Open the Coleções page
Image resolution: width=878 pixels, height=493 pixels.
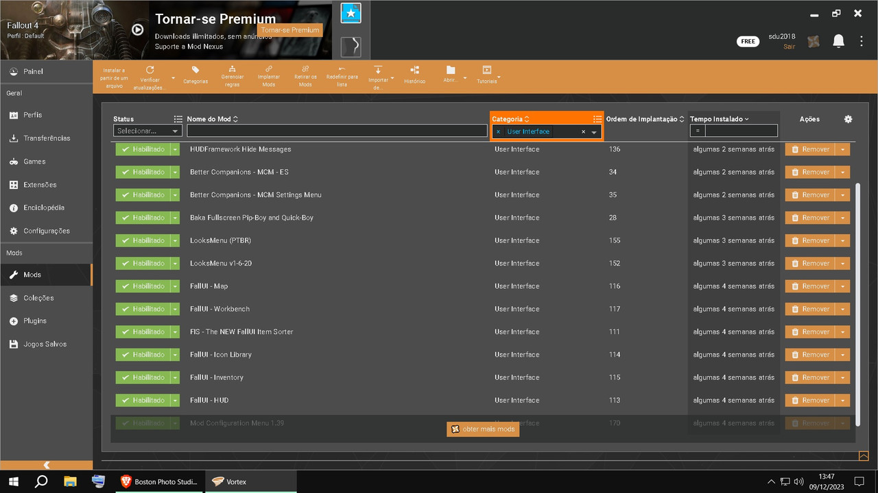point(45,298)
